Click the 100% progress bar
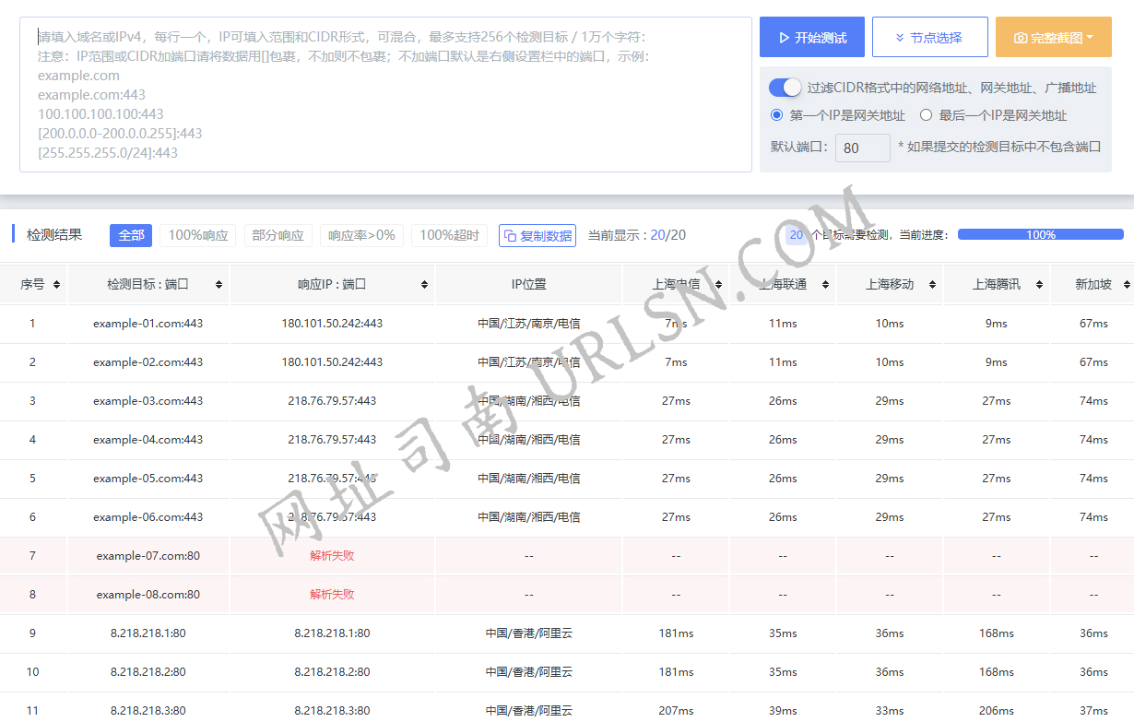Screen dimensions: 1134x722 click(x=1040, y=235)
